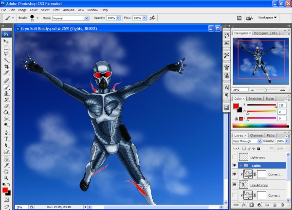Select the Brush tool in toolbox
The height and width of the screenshot is (210, 292).
pos(6,87)
